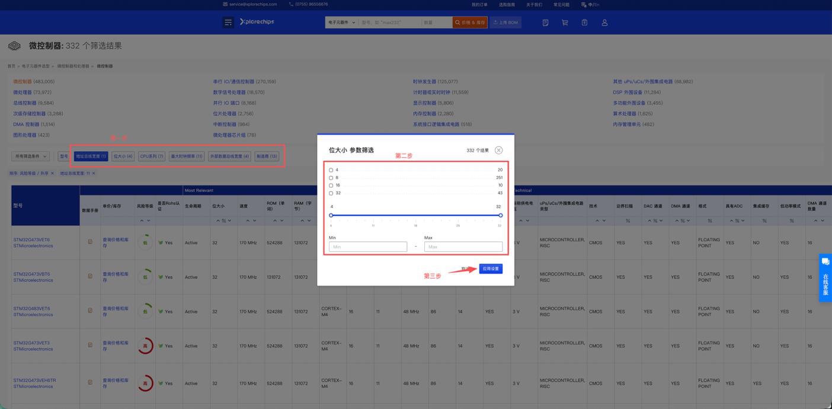Viewport: 832px width, 409px height.
Task: Click the filter icon under 低功率模式 column
Action: coord(792,221)
